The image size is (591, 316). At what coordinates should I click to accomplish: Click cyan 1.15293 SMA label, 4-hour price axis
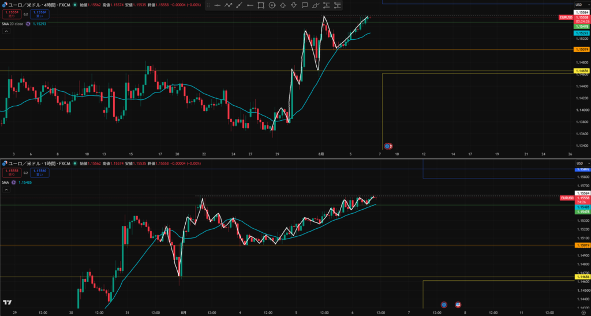(x=581, y=33)
